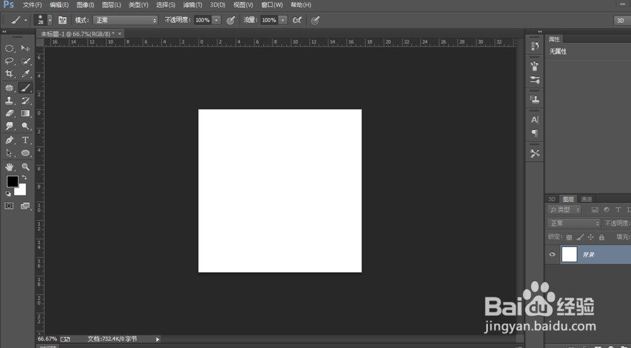The height and width of the screenshot is (348, 631).
Task: Select the Eraser tool
Action: [9, 113]
